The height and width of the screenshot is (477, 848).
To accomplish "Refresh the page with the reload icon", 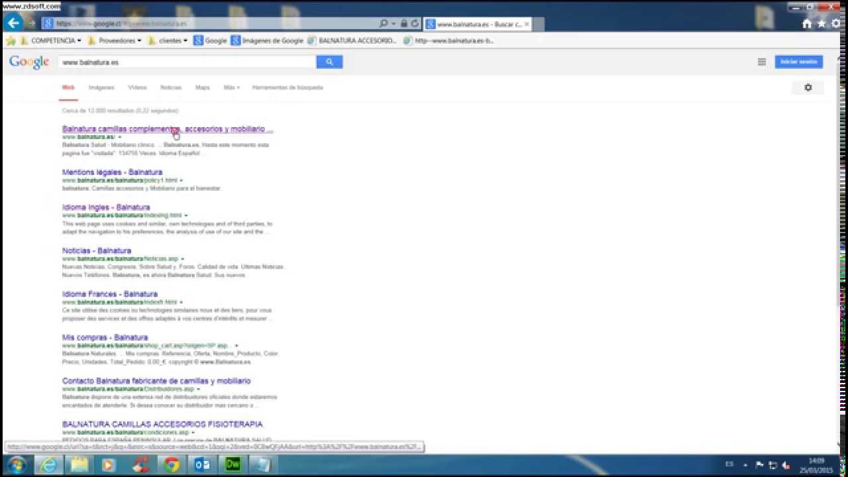I will coord(415,23).
